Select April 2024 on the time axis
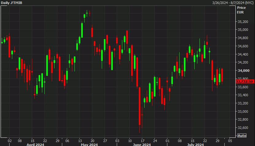255x146 pixels. pyautogui.click(x=35, y=144)
